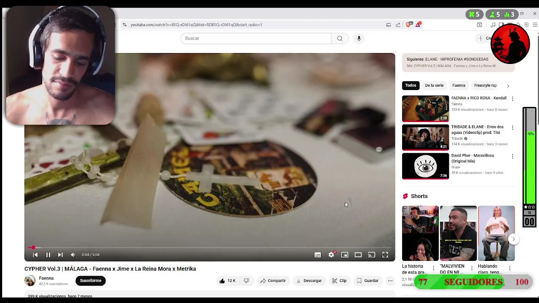This screenshot has width=539, height=303.
Task: Share the video via Compartir
Action: click(x=273, y=281)
